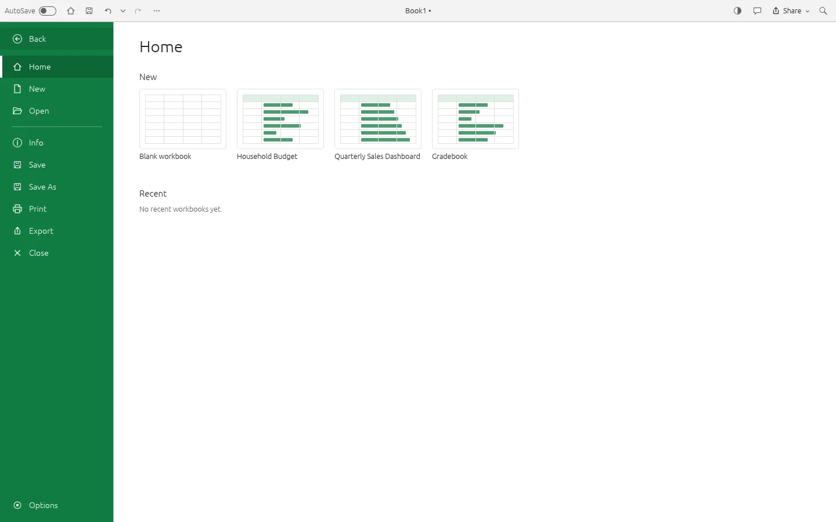The height and width of the screenshot is (522, 836).
Task: Open the more options ellipsis in title bar
Action: [x=157, y=11]
